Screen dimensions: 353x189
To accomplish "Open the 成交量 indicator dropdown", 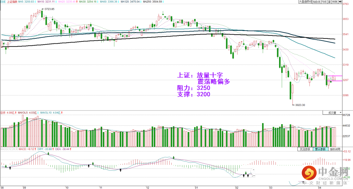I will click(332, 113).
